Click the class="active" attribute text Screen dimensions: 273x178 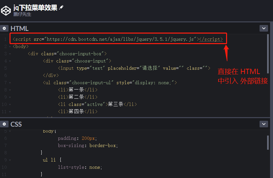[87, 104]
